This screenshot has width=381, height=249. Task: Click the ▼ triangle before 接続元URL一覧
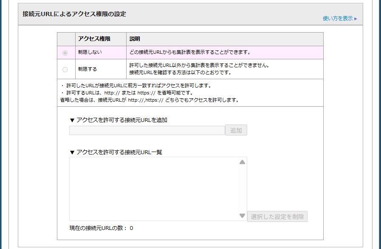pyautogui.click(x=72, y=152)
